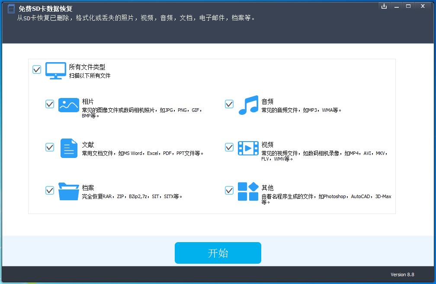Select the document (文献) file icon
Viewport: 436px width, 284px height.
(x=68, y=148)
